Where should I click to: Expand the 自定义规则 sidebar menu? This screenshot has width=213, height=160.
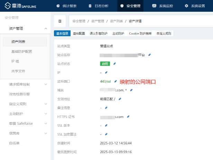46,104
